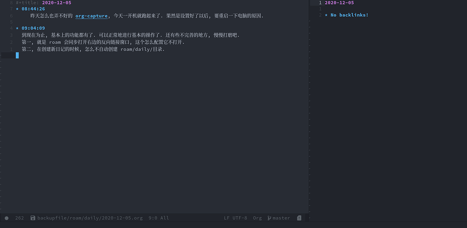The height and width of the screenshot is (228, 467).
Task: Click the title date 2020-12-05 in left buffer
Action: pyautogui.click(x=56, y=3)
